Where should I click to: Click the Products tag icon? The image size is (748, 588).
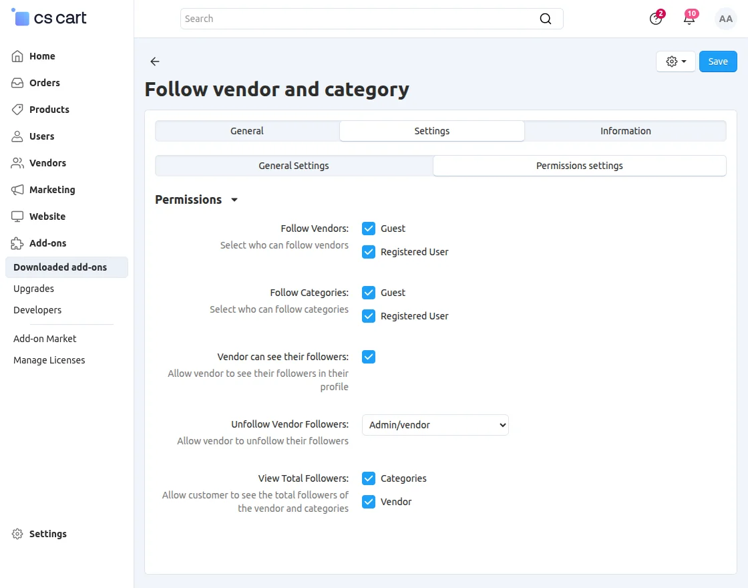point(17,110)
